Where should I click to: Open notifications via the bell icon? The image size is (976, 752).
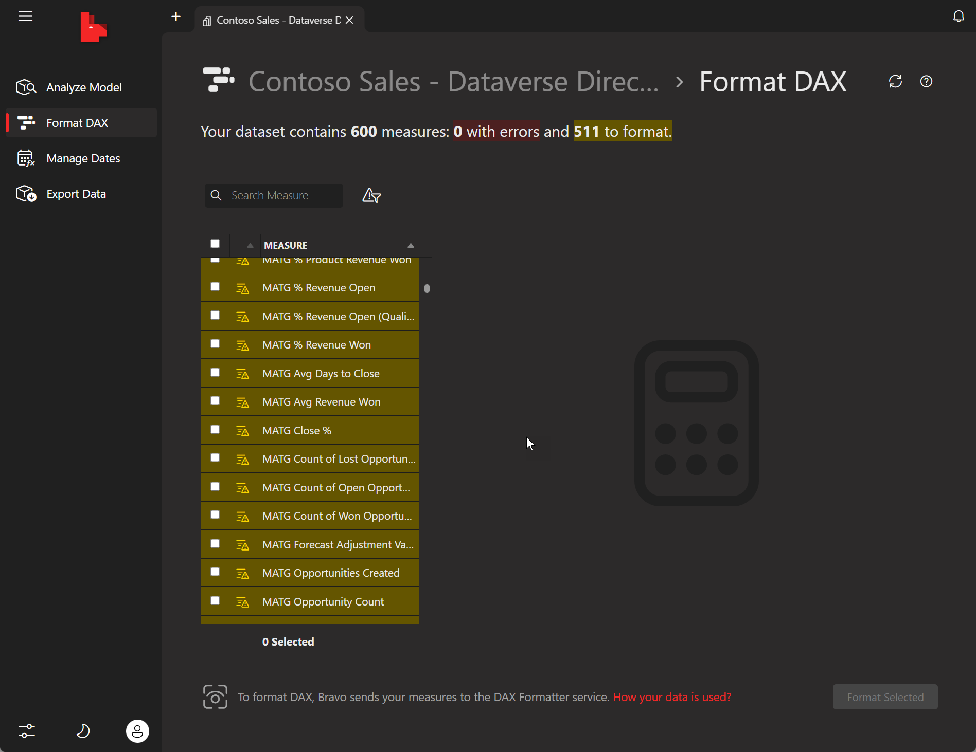coord(959,16)
